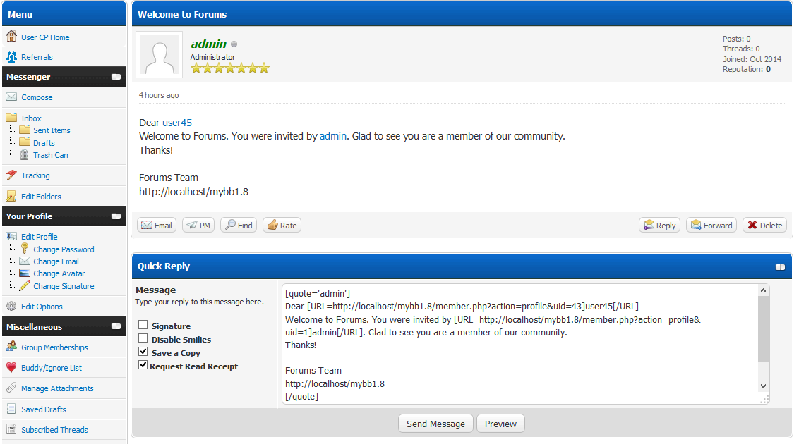Click the User CP Home house icon
The image size is (799, 444).
pos(11,37)
